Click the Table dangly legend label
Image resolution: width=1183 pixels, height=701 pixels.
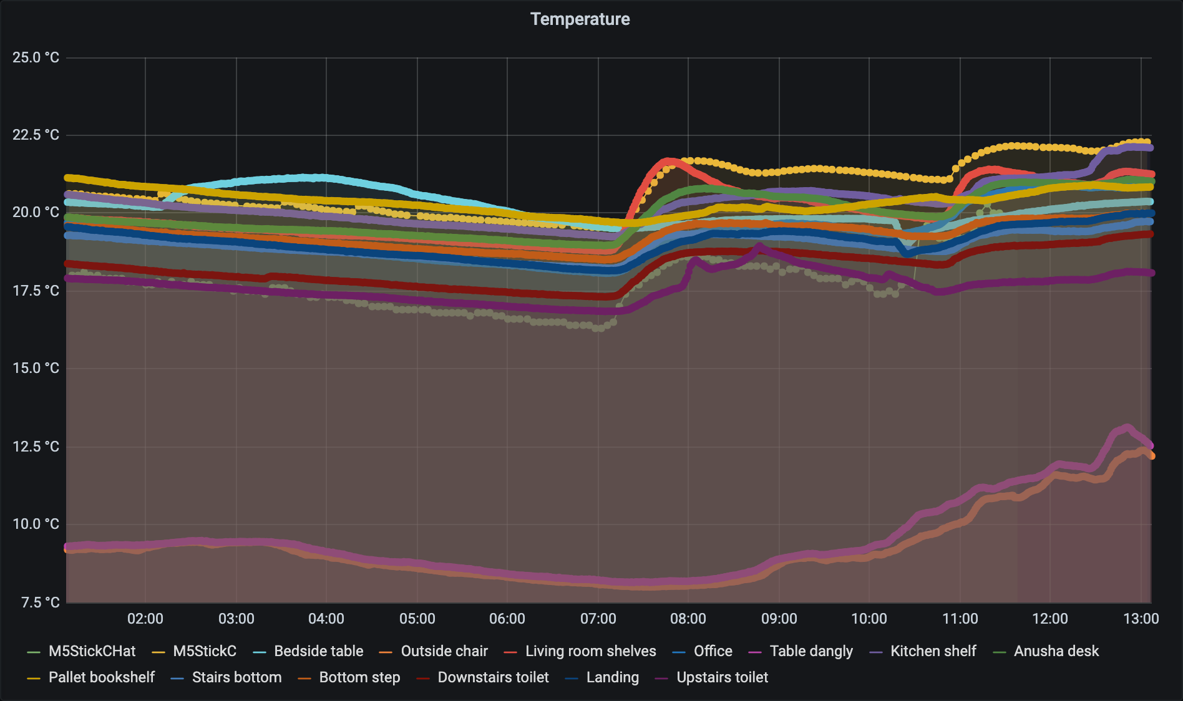click(811, 651)
